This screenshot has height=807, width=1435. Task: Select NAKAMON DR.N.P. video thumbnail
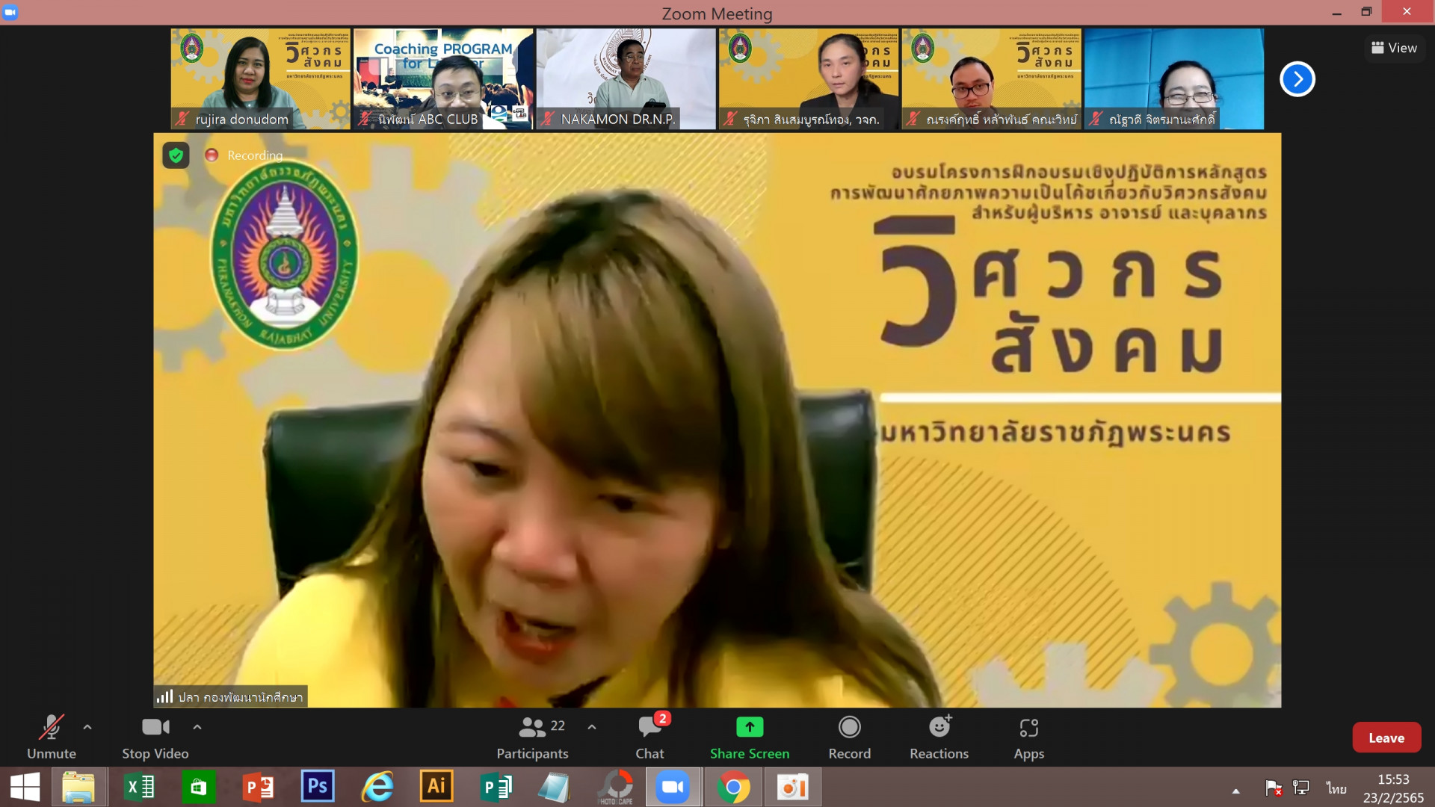pos(626,79)
